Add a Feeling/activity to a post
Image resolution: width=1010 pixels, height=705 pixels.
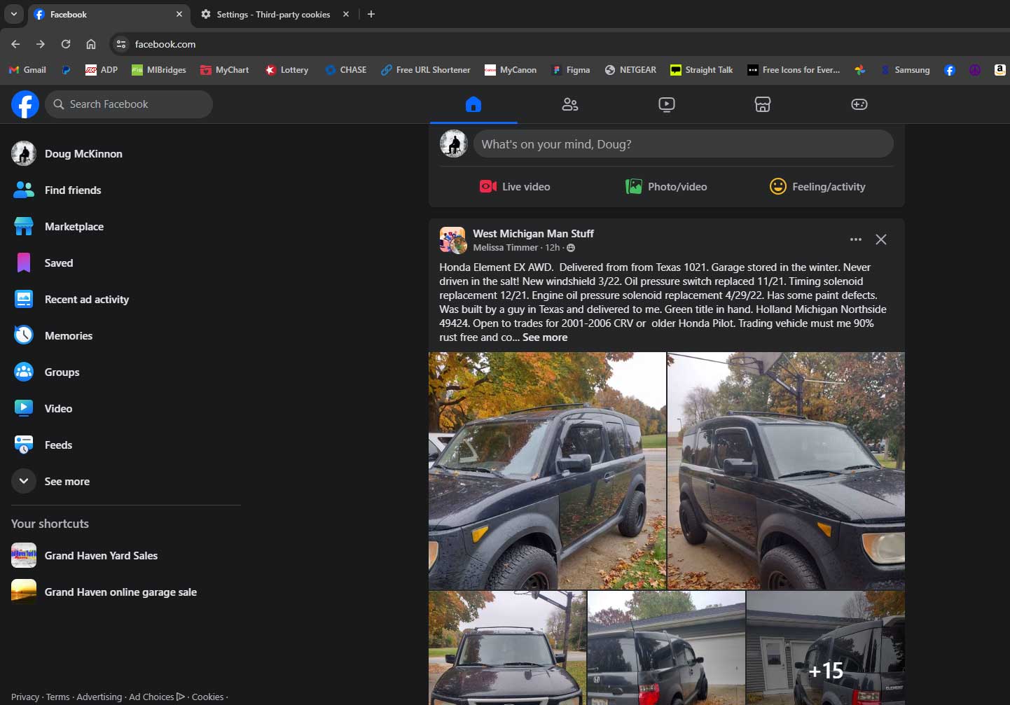click(x=817, y=187)
